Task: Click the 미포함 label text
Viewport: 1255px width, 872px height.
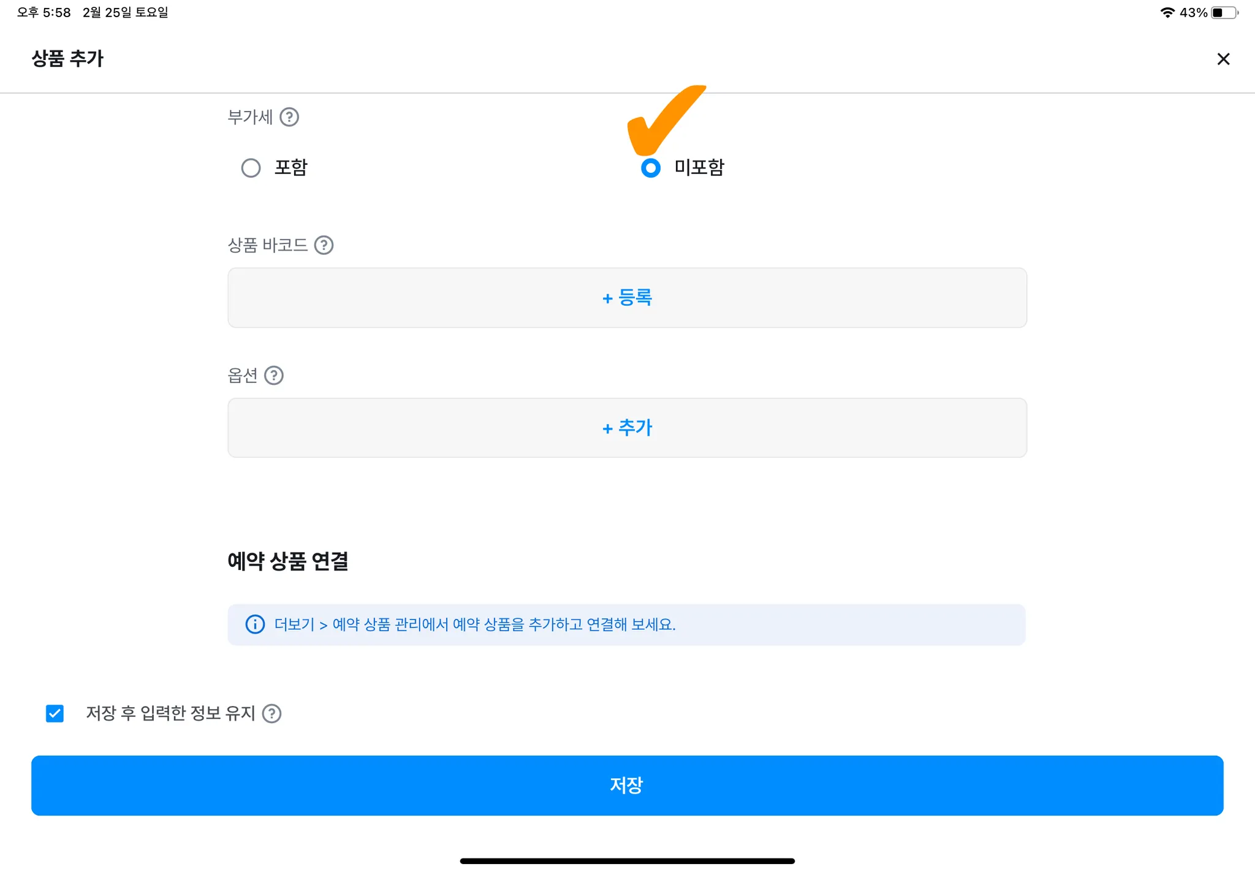Action: point(699,167)
